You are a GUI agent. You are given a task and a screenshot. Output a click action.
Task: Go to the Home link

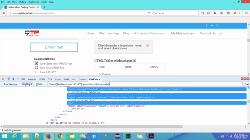coord(90,33)
